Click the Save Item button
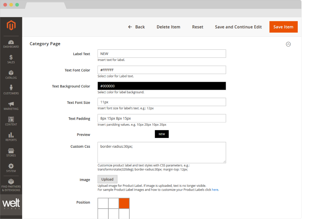309x219 pixels. tap(283, 27)
